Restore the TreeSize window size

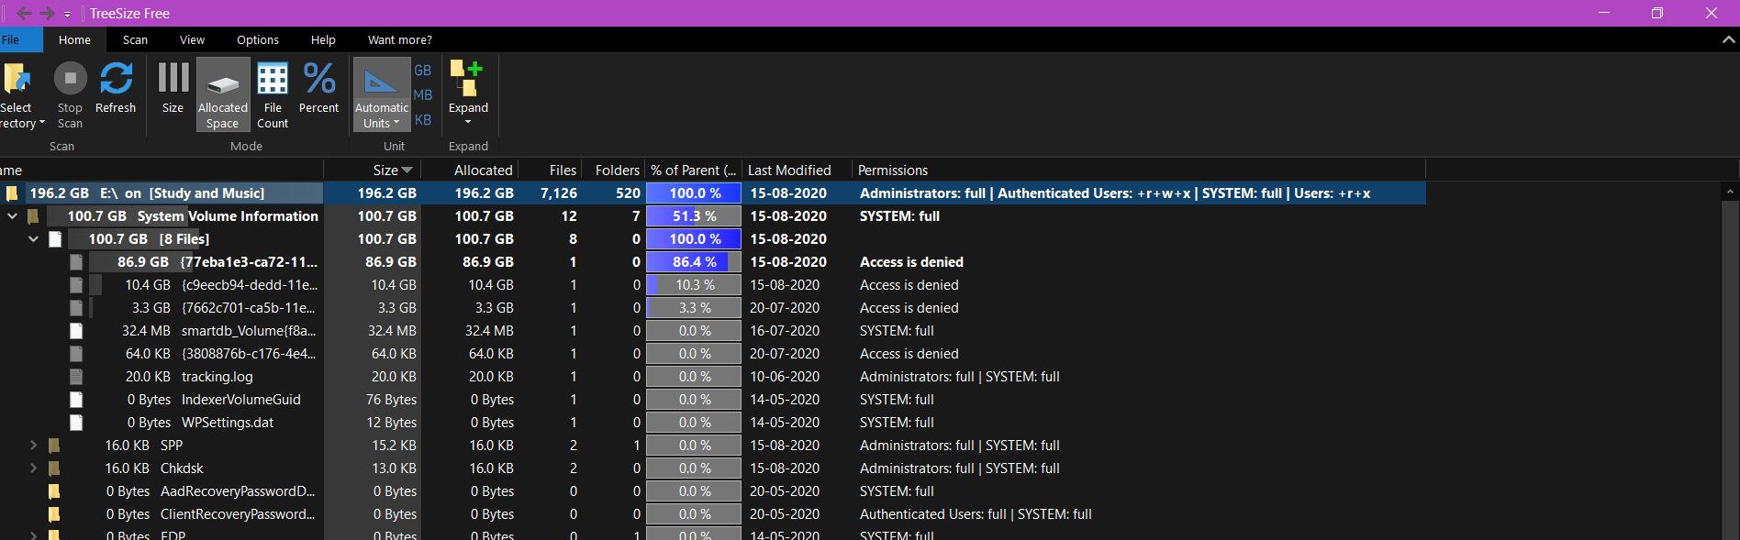click(x=1657, y=13)
